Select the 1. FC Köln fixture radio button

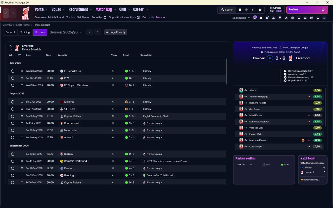(x=12, y=109)
